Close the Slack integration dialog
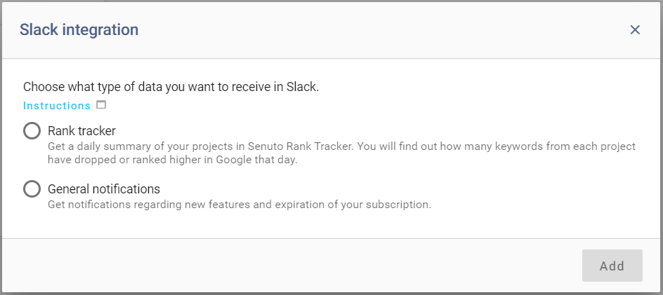This screenshot has height=295, width=663. (x=635, y=29)
